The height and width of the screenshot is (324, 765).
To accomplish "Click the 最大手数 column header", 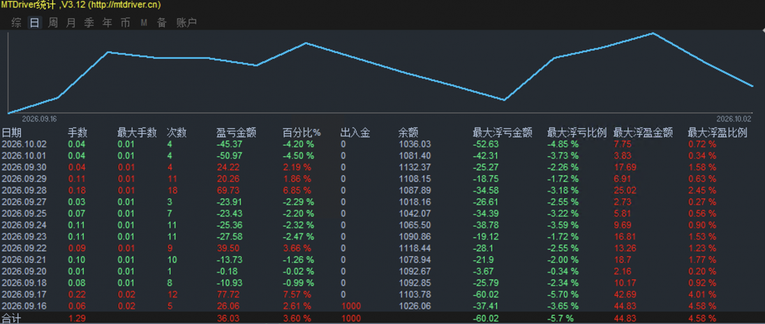I will tap(137, 133).
